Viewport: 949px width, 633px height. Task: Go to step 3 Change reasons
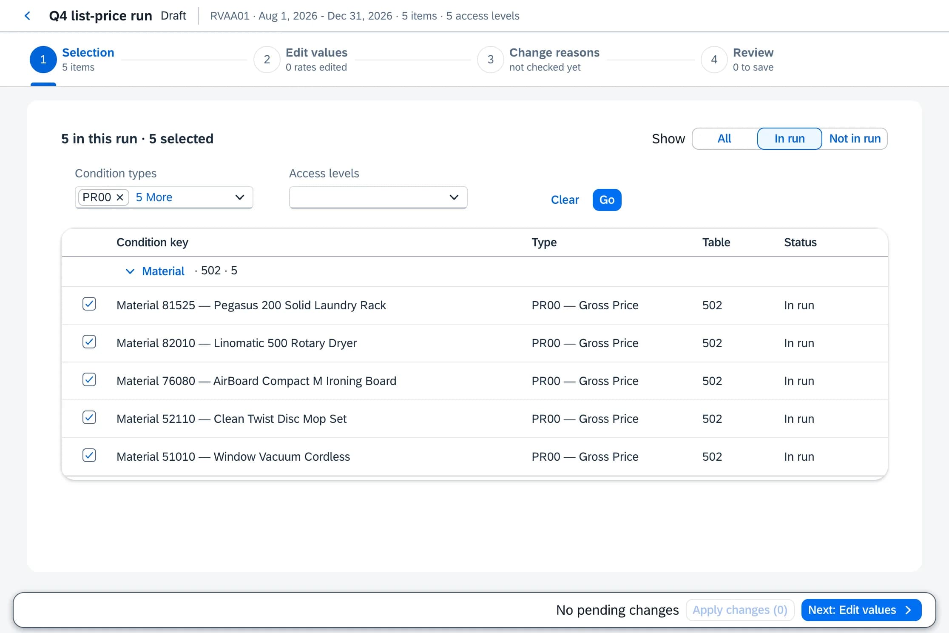coord(491,60)
